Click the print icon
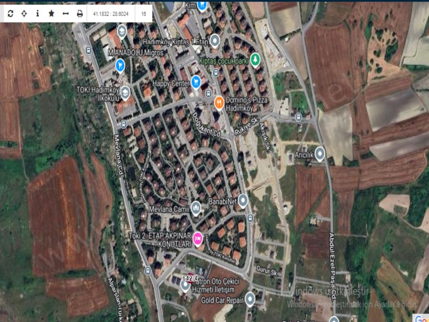This screenshot has height=322, width=429. point(79,14)
